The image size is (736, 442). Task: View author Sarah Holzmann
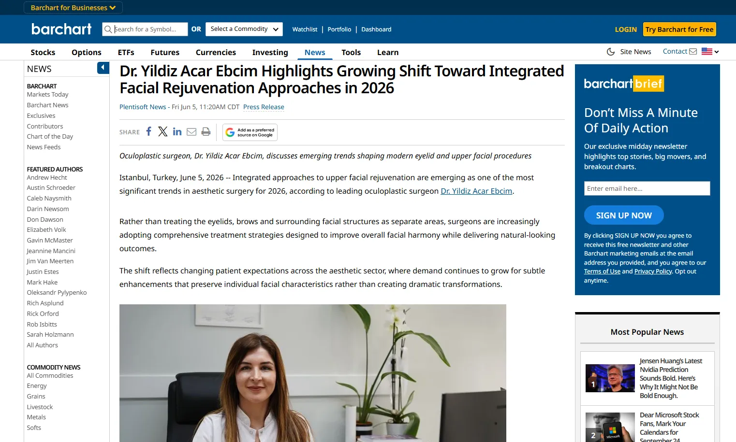point(50,335)
